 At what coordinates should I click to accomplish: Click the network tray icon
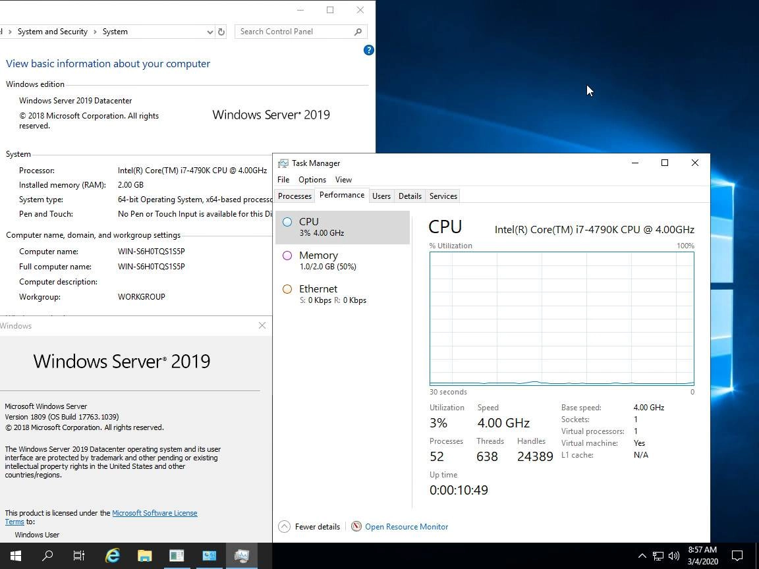[658, 556]
